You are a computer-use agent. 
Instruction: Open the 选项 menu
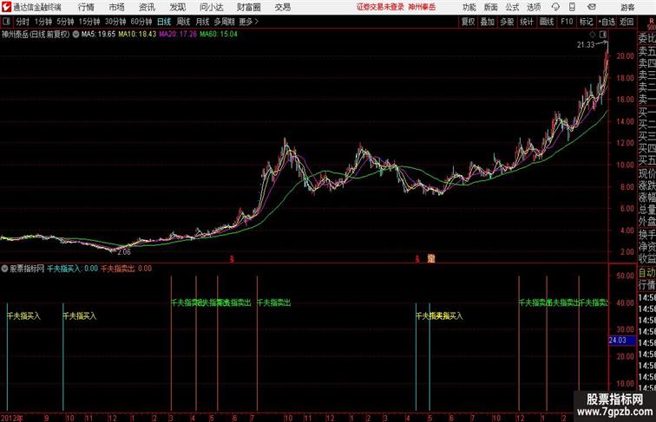pyautogui.click(x=534, y=7)
